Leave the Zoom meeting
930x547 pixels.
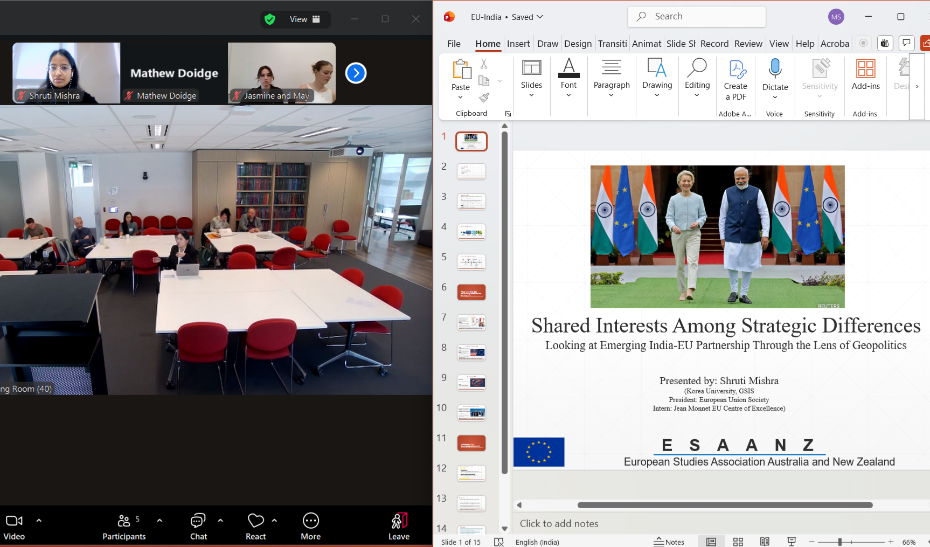pyautogui.click(x=399, y=526)
